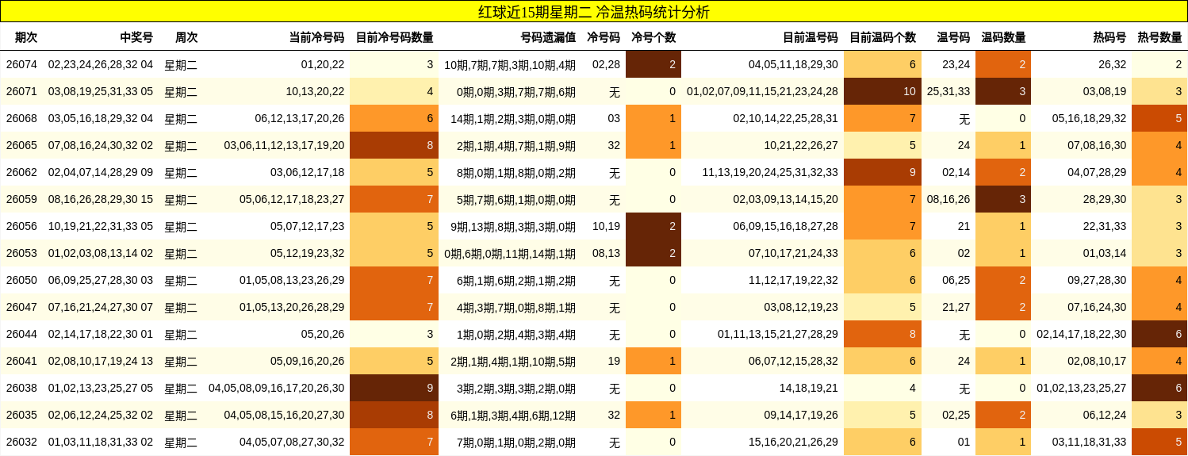
Task: Click cold numbers cell 01,20,22
Action: (323, 64)
